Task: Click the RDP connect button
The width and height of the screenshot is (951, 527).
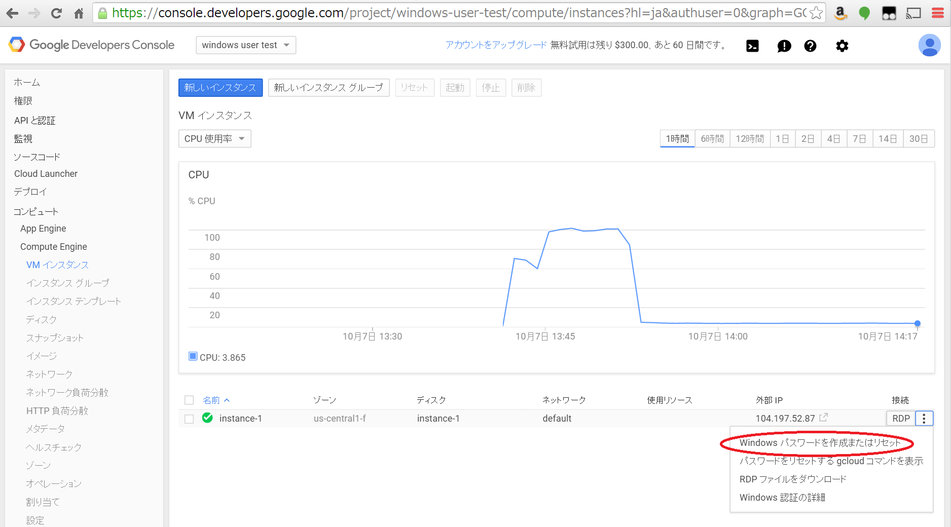Action: point(901,419)
